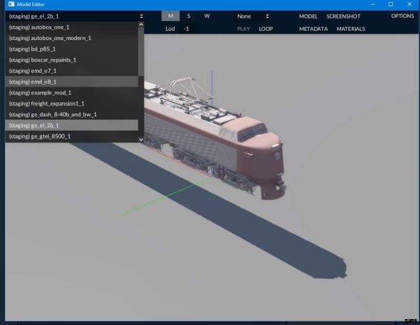This screenshot has width=420, height=325.
Task: Choose (staging) emd_e8_1 in the list
Action: [x=33, y=81]
